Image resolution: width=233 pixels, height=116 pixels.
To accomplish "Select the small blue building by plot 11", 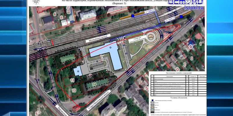I will point(78,71).
